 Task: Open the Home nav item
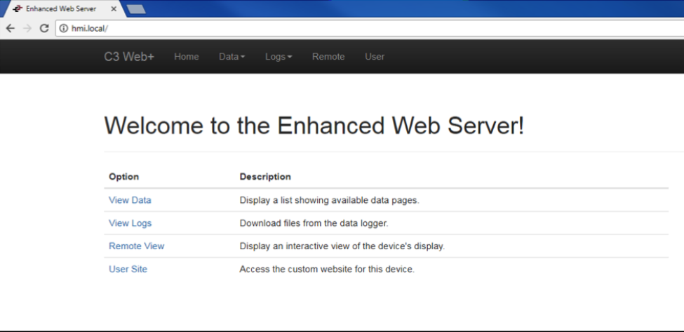[187, 57]
